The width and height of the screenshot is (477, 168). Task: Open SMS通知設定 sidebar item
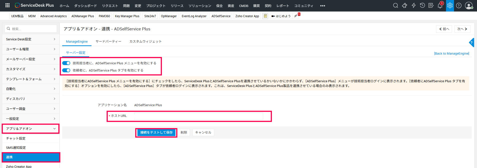point(31,148)
